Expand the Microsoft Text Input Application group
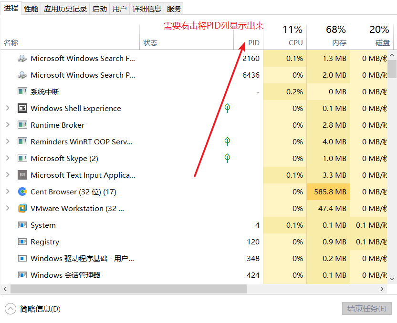The image size is (397, 323). click(x=8, y=175)
